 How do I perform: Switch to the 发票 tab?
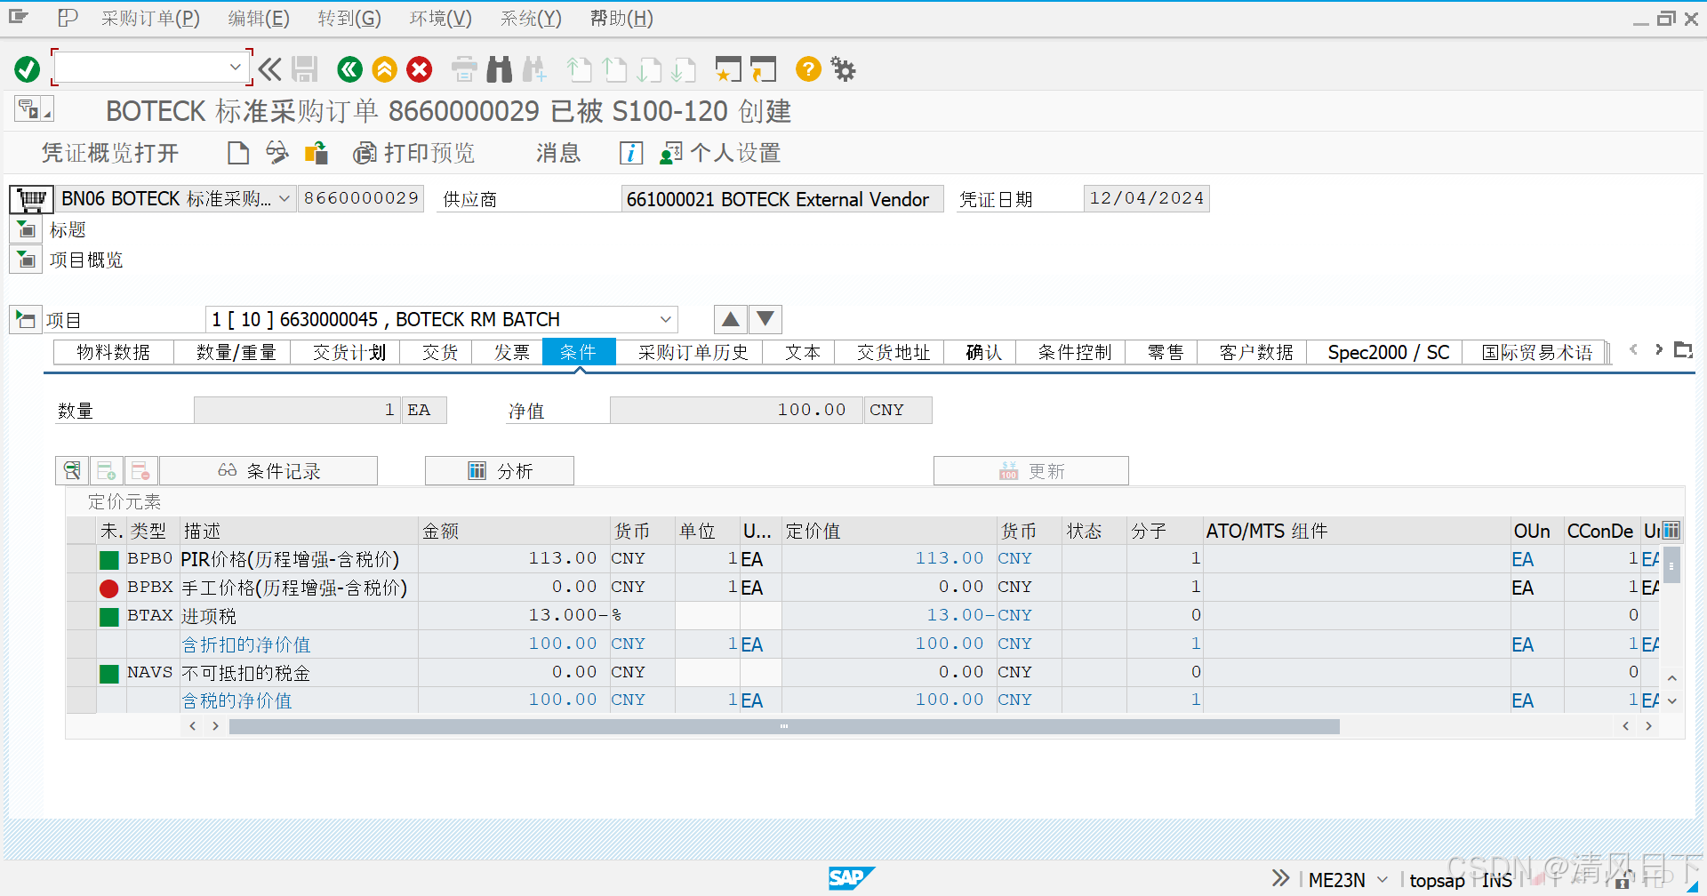(x=511, y=353)
